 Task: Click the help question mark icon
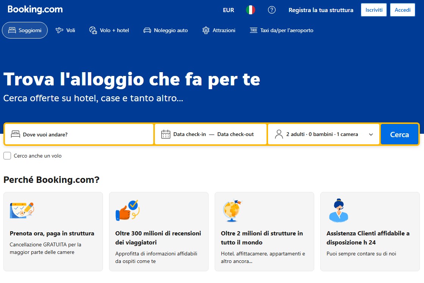click(x=272, y=10)
